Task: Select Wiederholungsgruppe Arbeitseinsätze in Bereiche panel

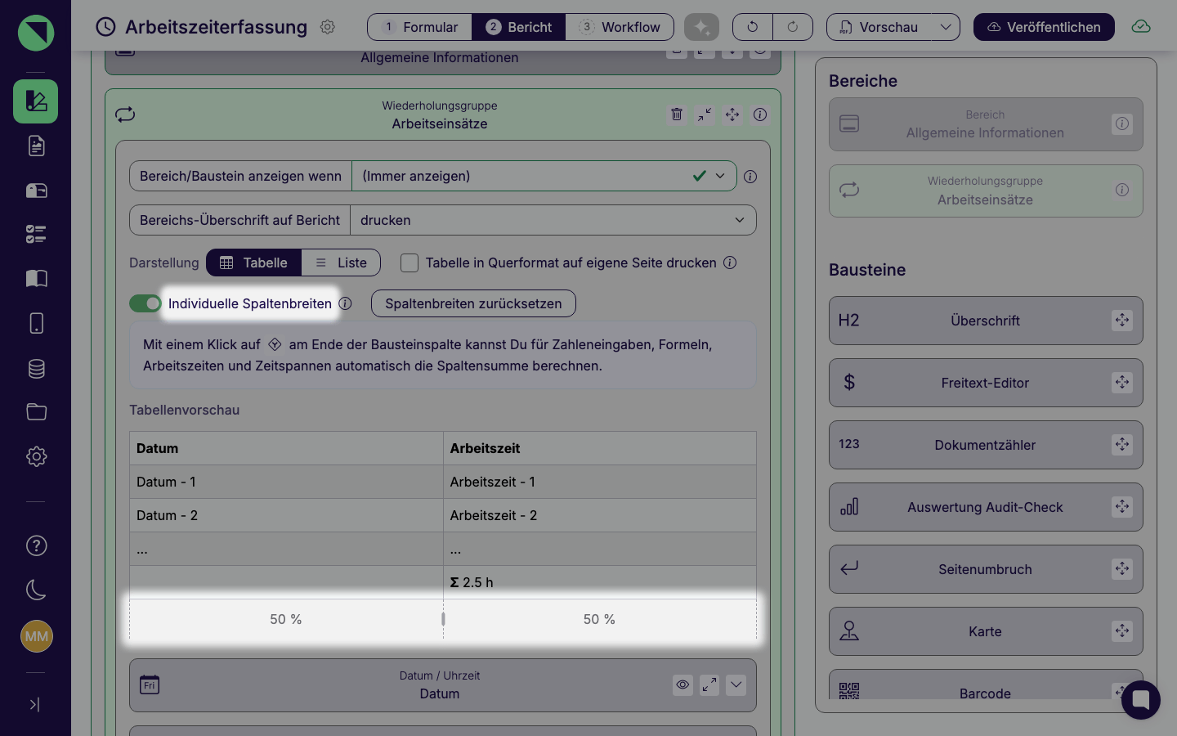Action: point(986,191)
